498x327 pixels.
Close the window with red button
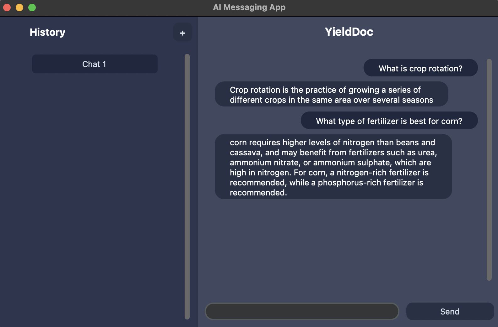tap(7, 8)
